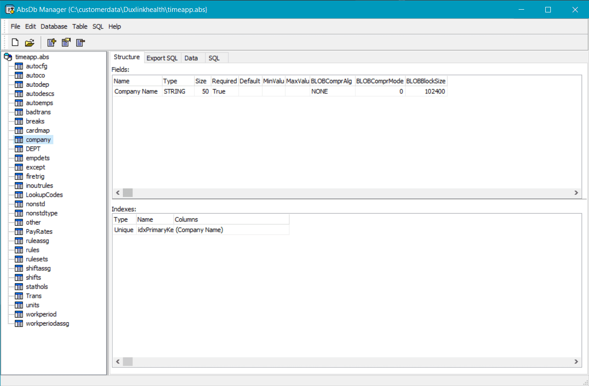Switch to the Export SQL tab

[162, 58]
